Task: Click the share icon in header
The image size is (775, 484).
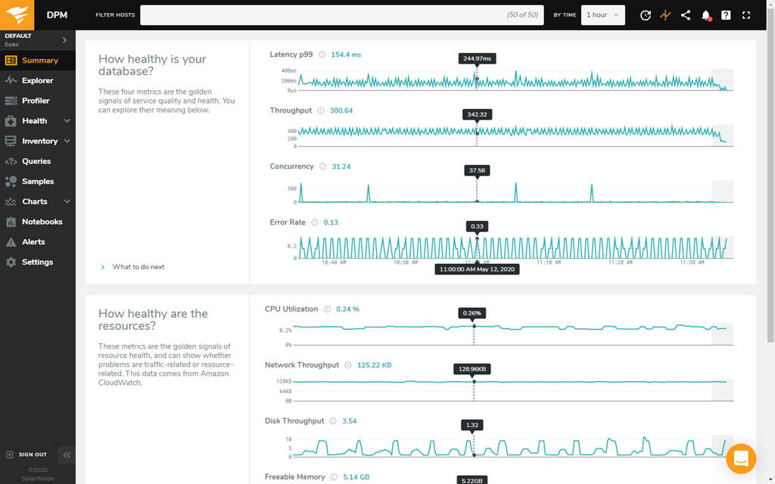Action: [x=686, y=15]
